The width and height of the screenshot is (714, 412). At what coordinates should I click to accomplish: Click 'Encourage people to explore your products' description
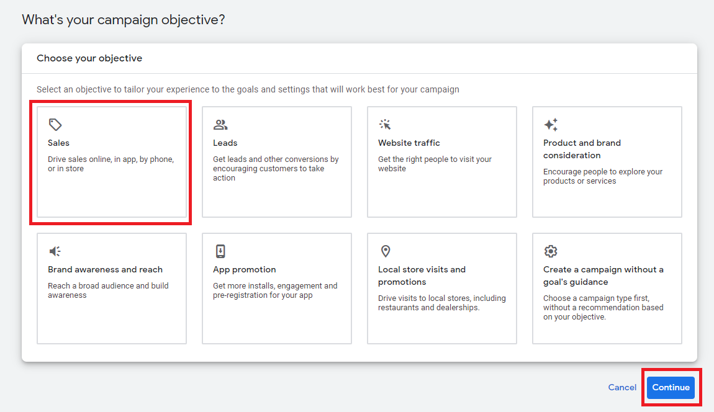[603, 176]
